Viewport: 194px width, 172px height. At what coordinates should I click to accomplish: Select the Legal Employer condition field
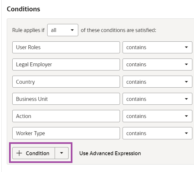click(66, 64)
